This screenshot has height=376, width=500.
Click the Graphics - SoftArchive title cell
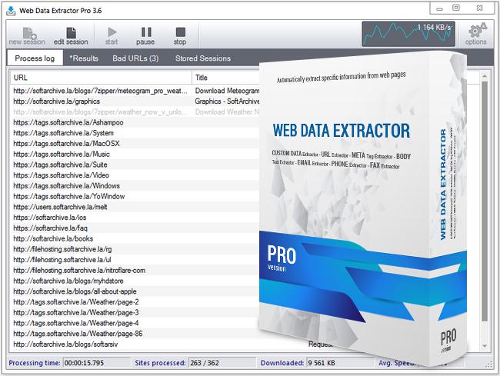tap(227, 101)
